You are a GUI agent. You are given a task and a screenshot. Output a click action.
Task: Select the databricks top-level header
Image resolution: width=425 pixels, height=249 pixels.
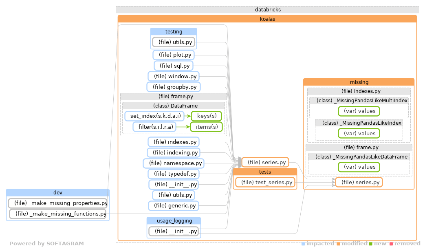267,9
